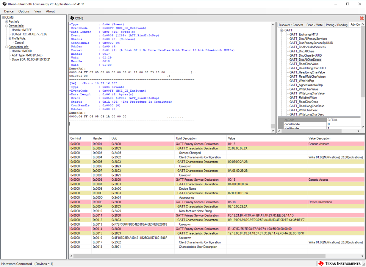366x267 pixels.
Task: Sort table by Uuid Description header
Action: (x=201, y=138)
